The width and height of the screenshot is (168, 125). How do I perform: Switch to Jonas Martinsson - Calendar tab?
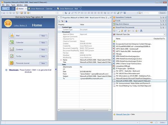[x=42, y=9]
